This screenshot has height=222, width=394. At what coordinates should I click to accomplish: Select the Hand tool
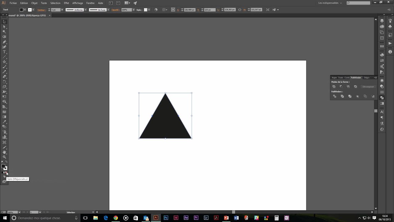[4, 152]
